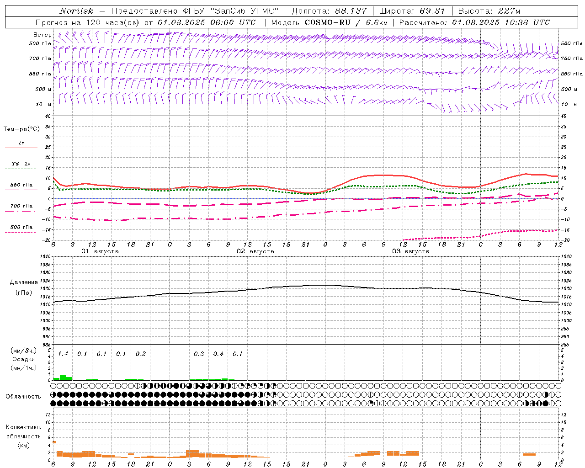The image size is (585, 468).
Task: Select the text "Долгота: 88.137"
Action: 329,11
